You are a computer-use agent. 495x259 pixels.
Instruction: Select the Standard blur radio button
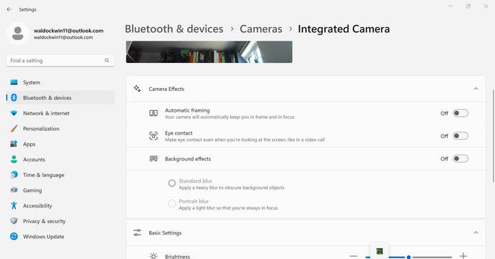(x=171, y=183)
